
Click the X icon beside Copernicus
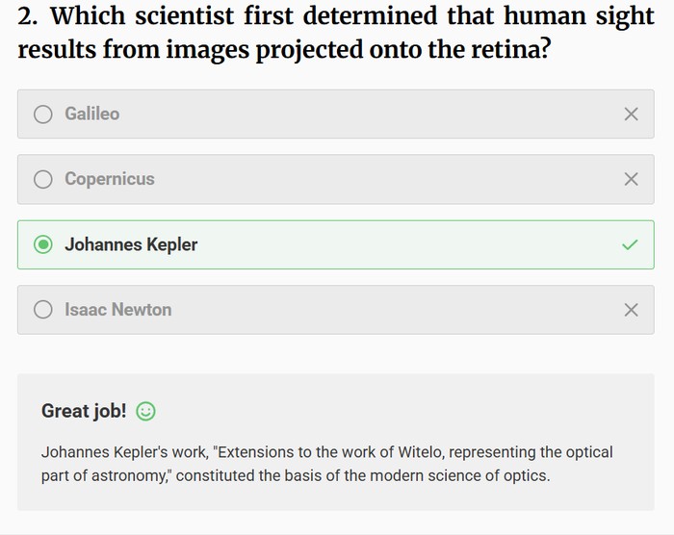[631, 179]
